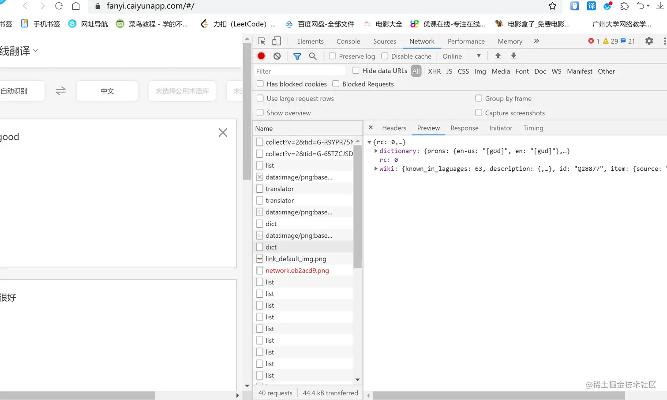Viewport: 667px width, 400px height.
Task: Enable Use large request rows
Action: coord(260,98)
